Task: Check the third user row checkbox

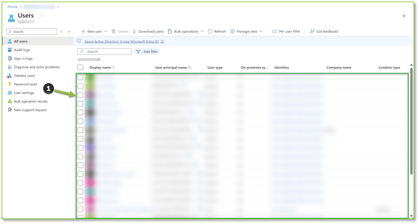Action: (81, 95)
